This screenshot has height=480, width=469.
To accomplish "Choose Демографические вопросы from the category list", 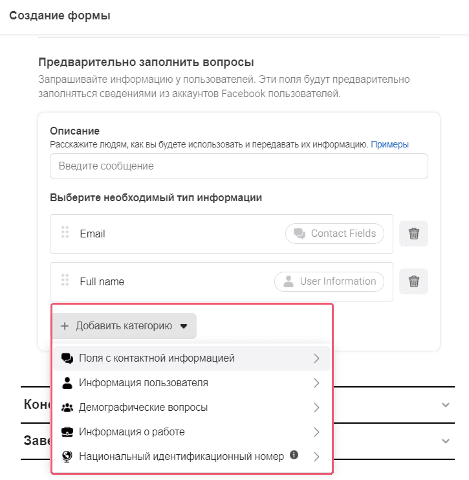I will tap(192, 407).
